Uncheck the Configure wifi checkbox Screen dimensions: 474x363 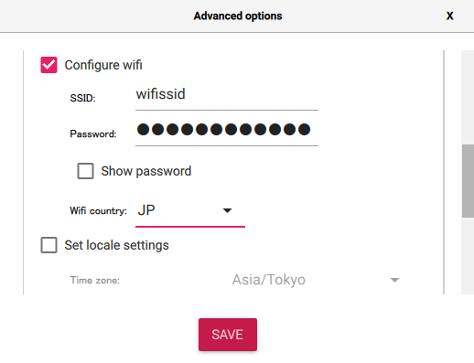(48, 65)
